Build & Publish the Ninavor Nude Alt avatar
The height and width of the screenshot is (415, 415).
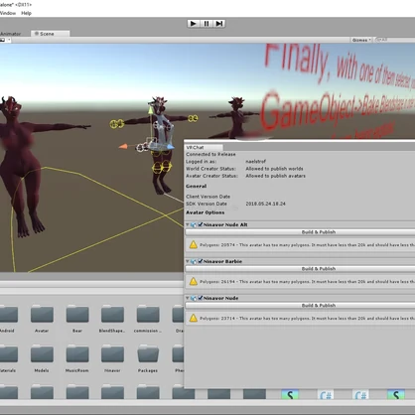coord(300,232)
